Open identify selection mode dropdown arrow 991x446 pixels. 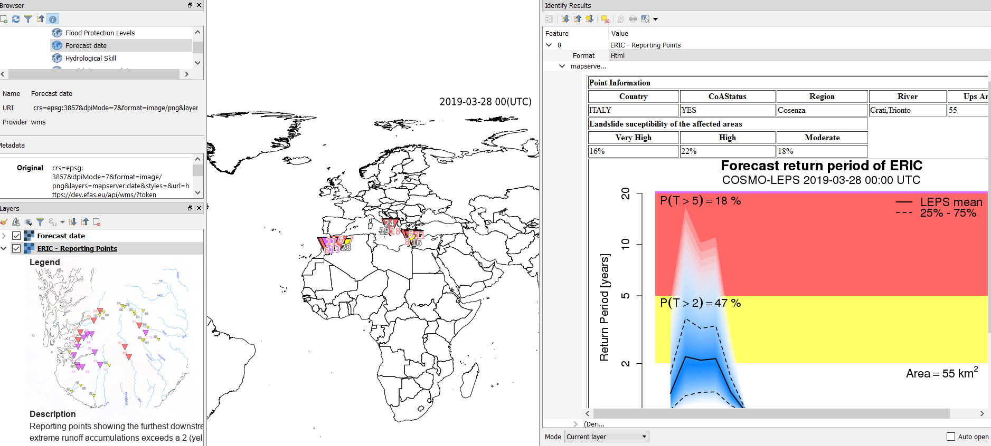[656, 19]
